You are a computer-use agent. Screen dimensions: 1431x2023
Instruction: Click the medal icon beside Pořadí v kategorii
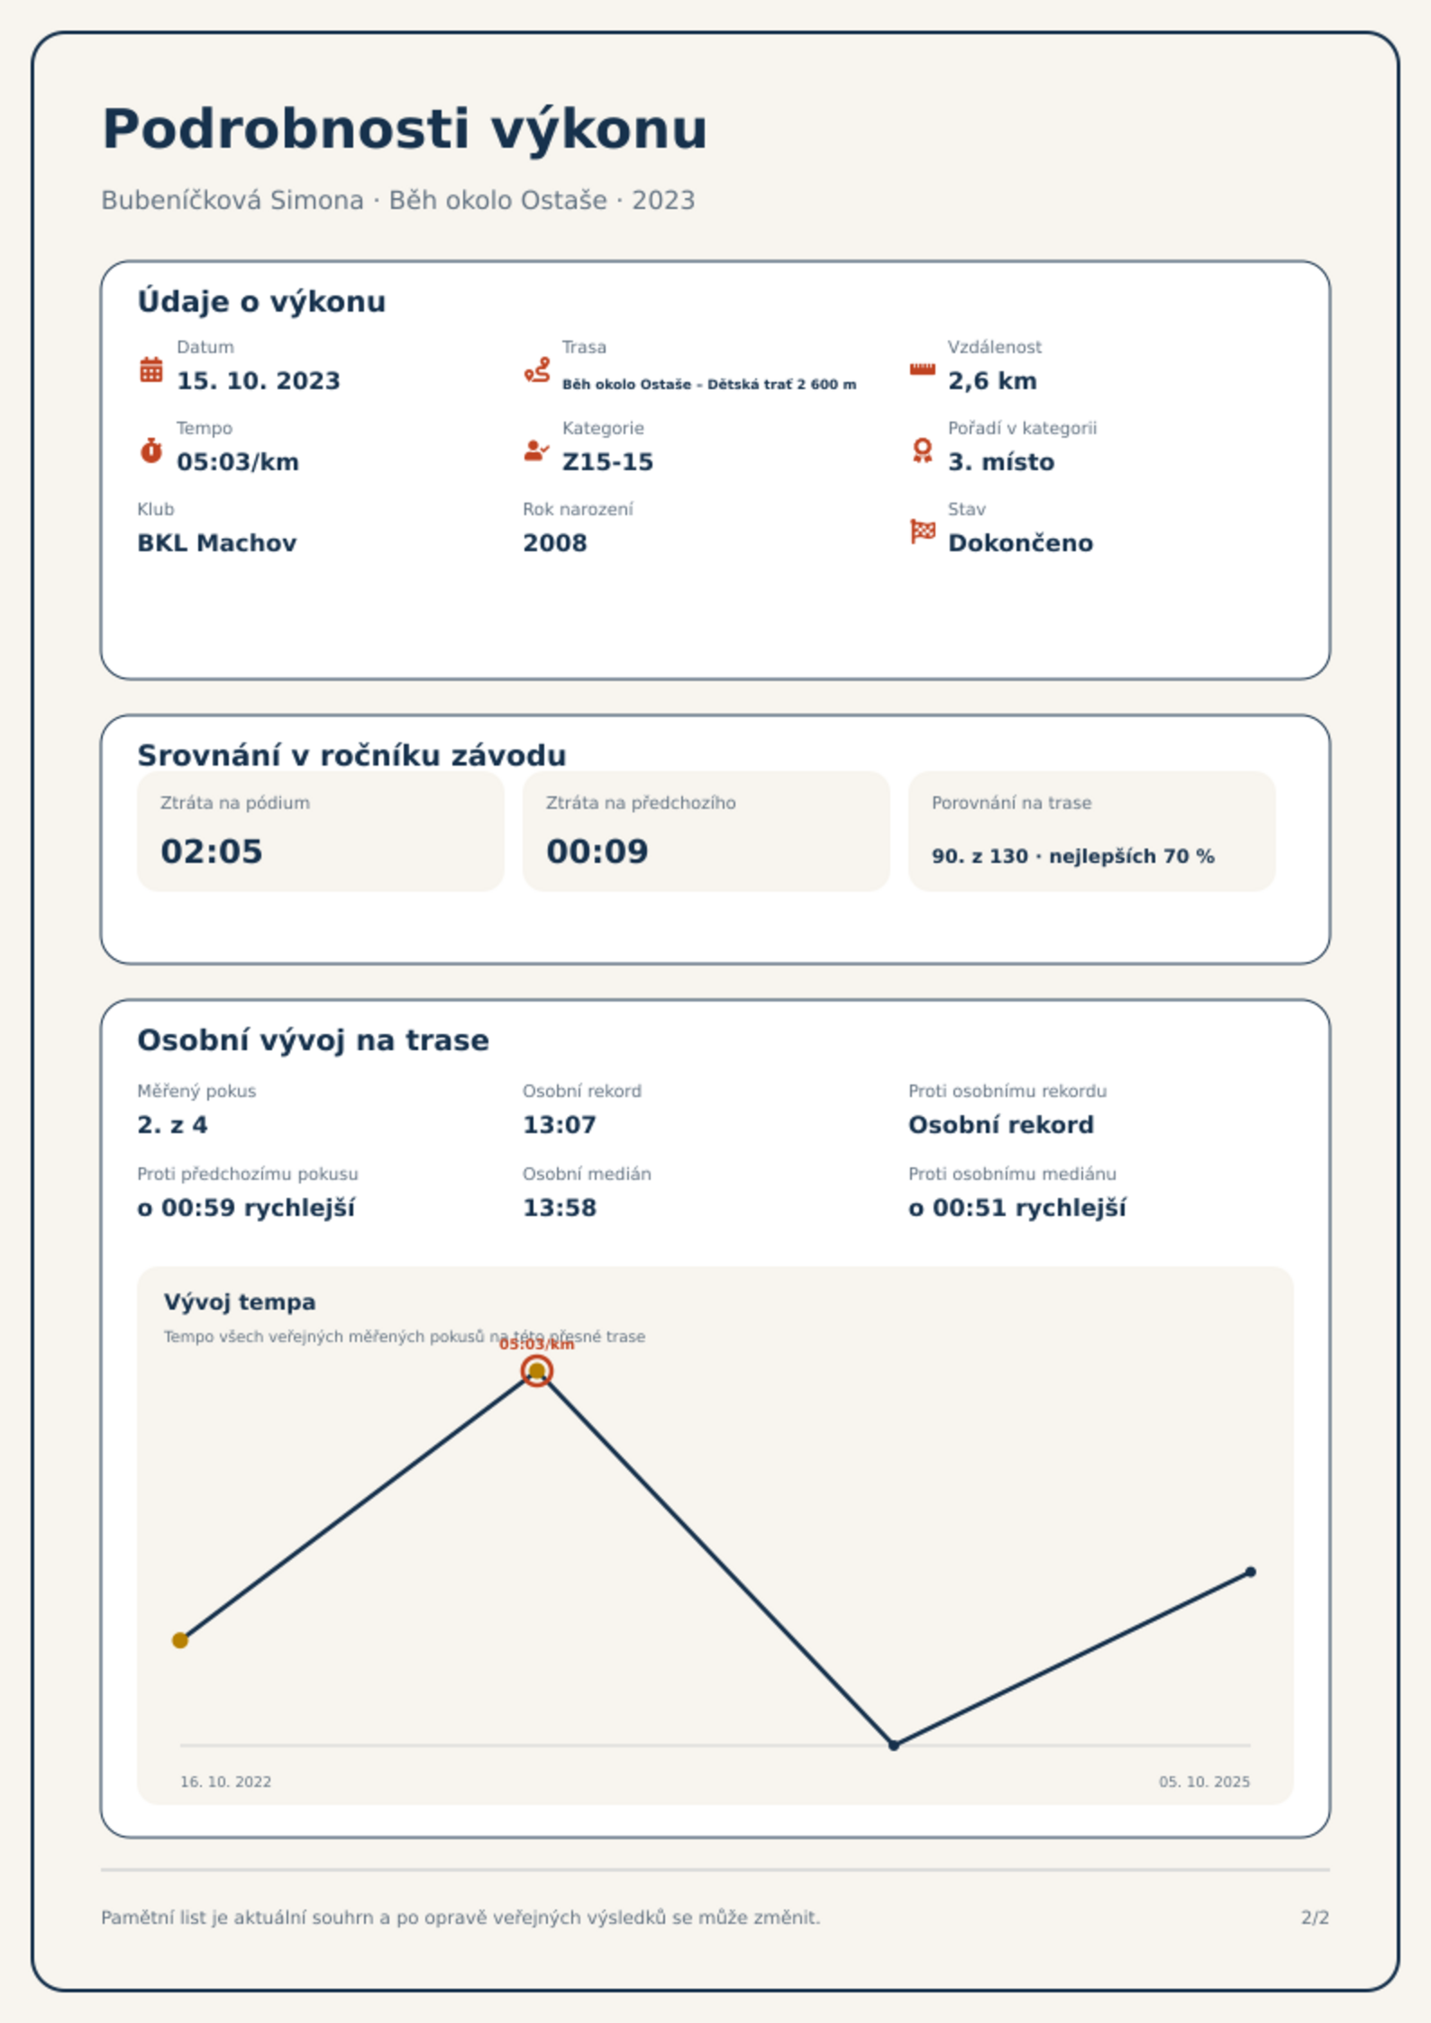922,450
